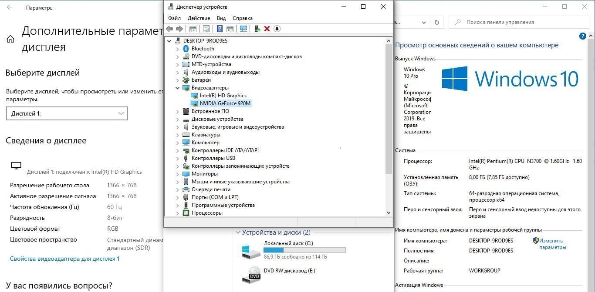
Task: Click the blue help icon in Control Panel
Action: tap(582, 36)
